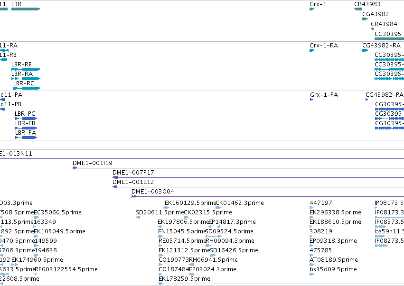
Task: Click the EK296338.5prime EST
Action: point(311,217)
